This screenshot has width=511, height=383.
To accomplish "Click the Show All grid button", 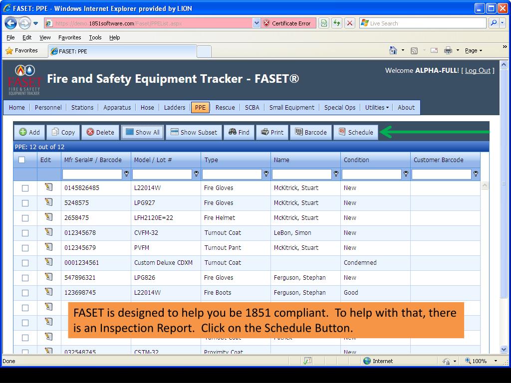I will point(142,132).
